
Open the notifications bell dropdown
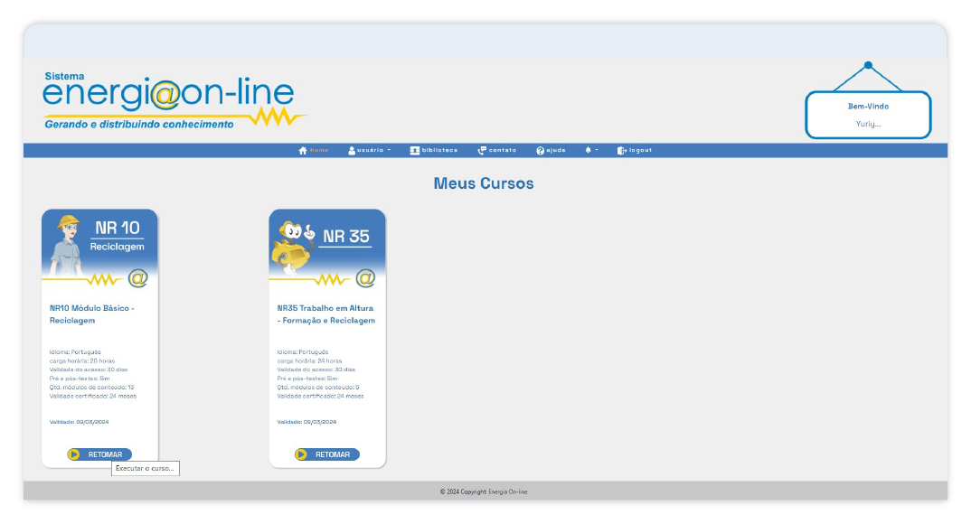[590, 151]
